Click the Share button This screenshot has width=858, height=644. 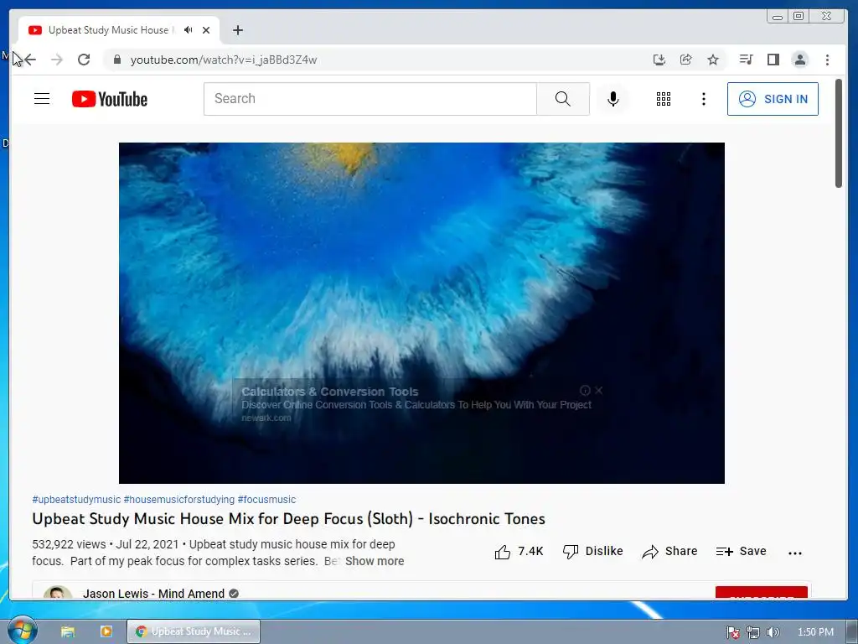tap(669, 552)
